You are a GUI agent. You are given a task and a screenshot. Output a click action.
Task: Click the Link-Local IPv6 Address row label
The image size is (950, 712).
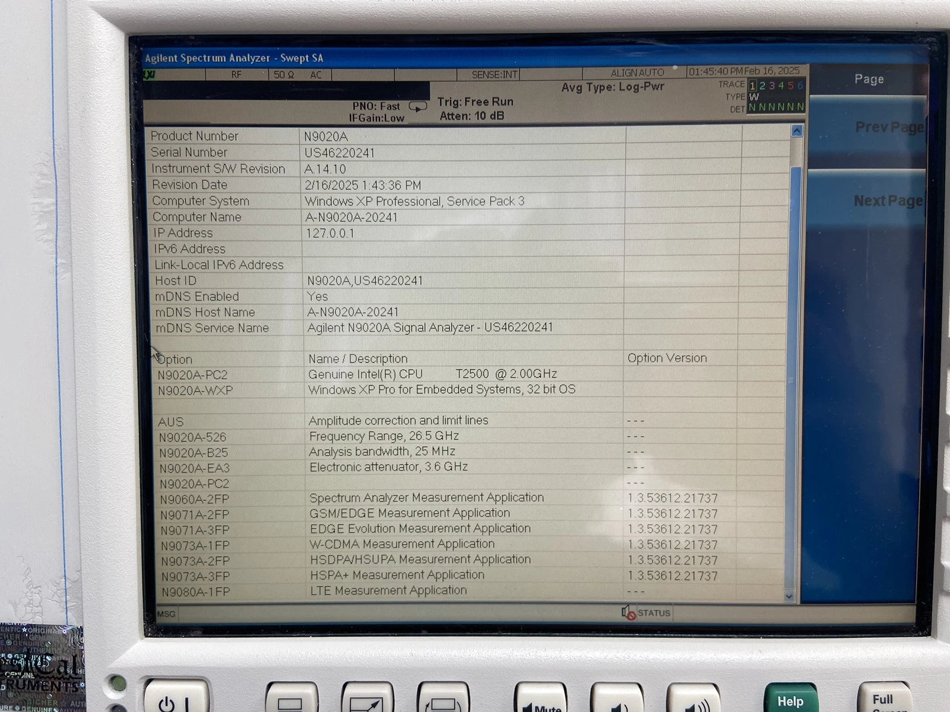click(x=218, y=265)
